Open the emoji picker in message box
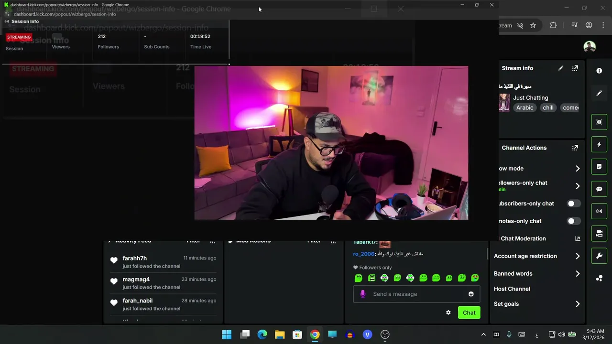 point(471,294)
